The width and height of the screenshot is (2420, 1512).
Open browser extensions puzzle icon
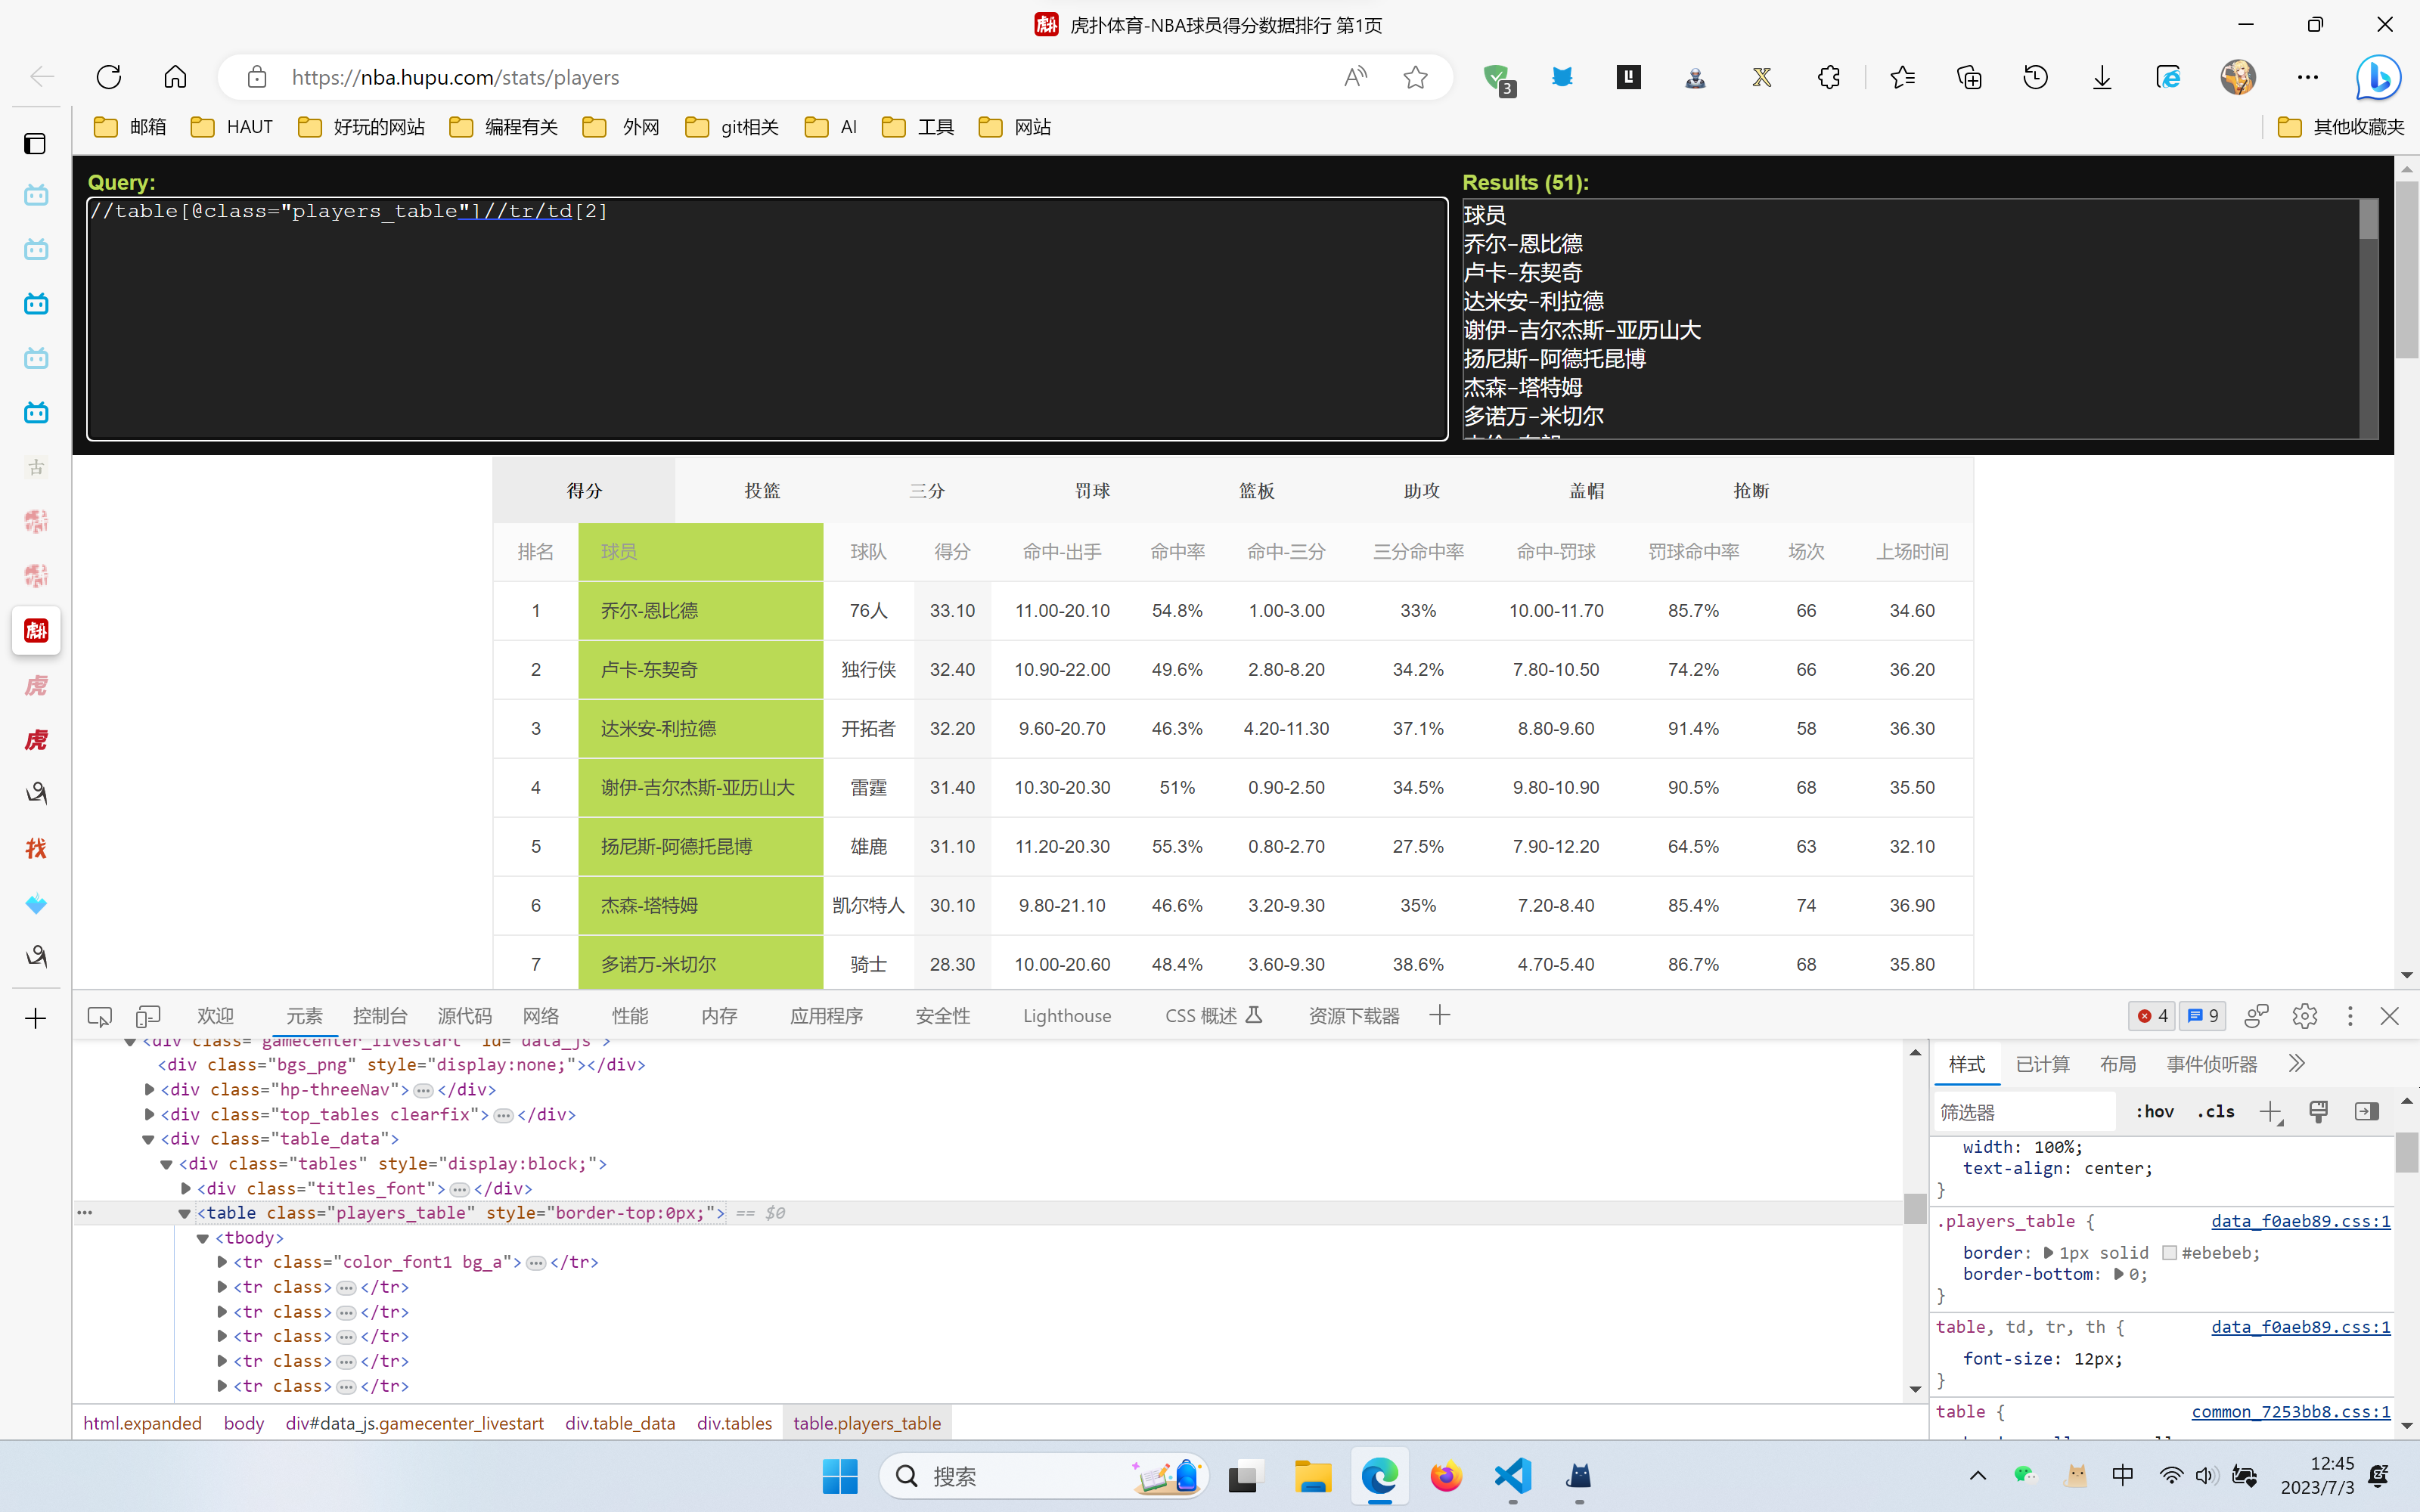[1828, 77]
